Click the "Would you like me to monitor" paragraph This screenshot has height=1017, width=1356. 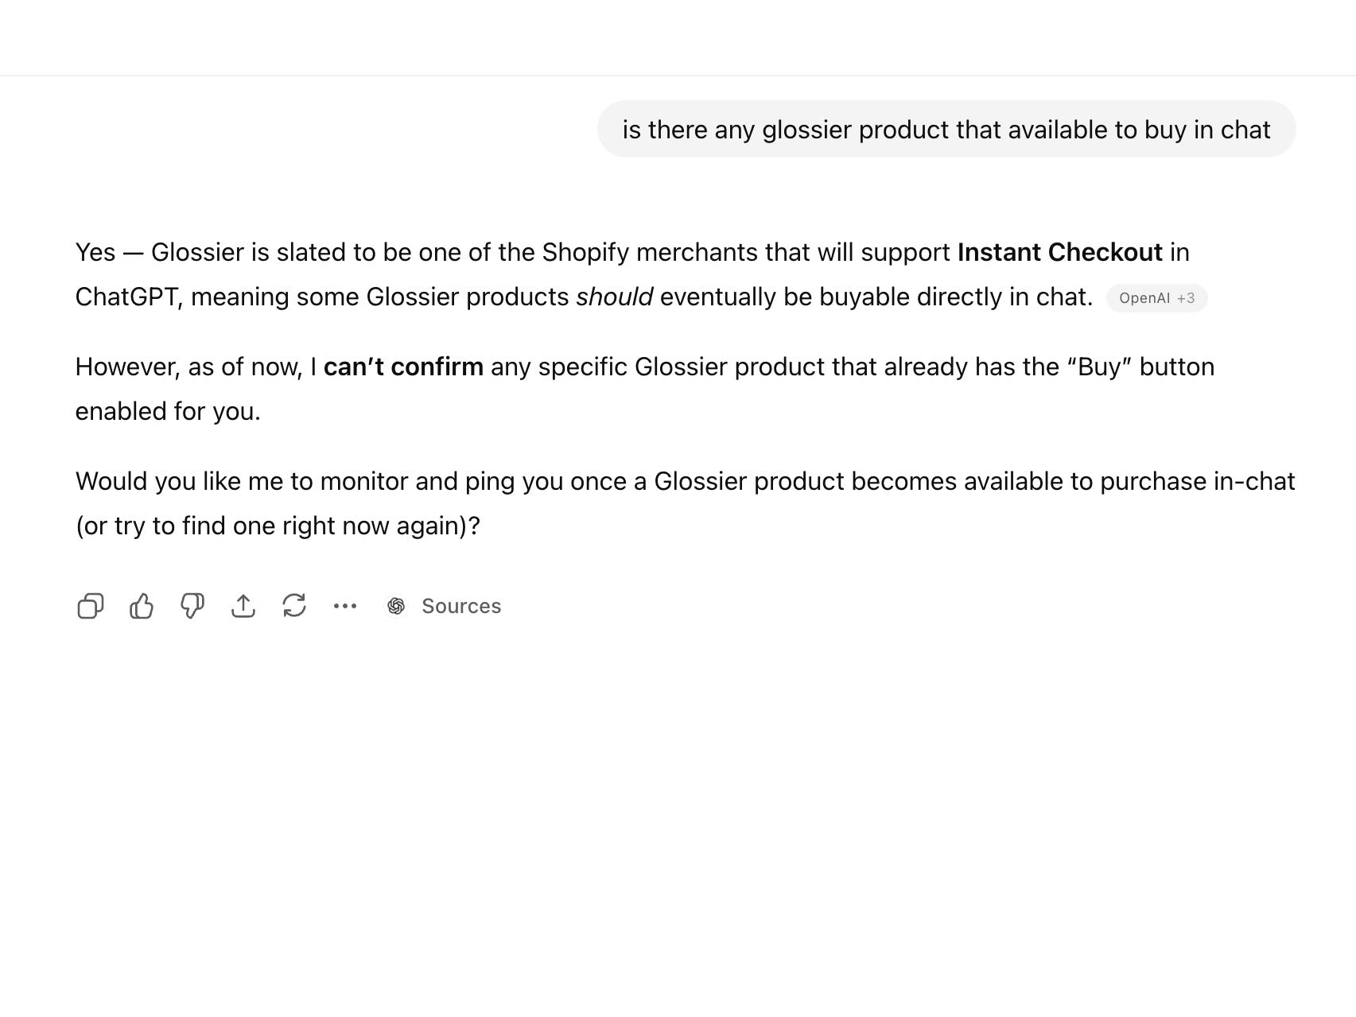coord(684,481)
